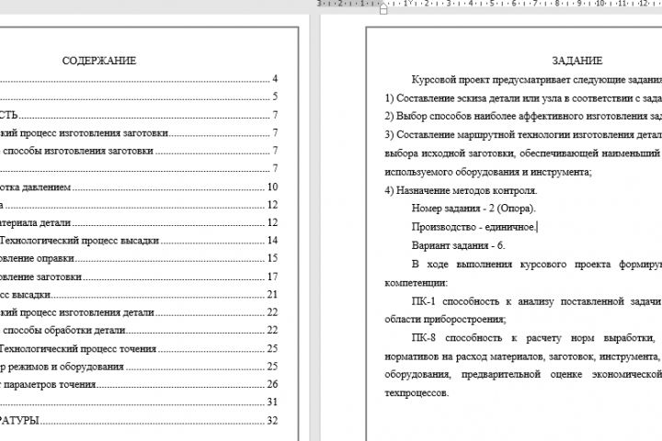Open contents entry "Технологический процесс высадки"
662x441 pixels.
tap(139, 241)
